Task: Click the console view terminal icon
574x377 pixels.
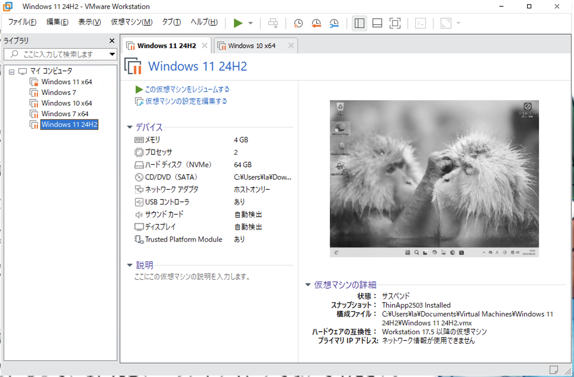Action: pos(420,23)
